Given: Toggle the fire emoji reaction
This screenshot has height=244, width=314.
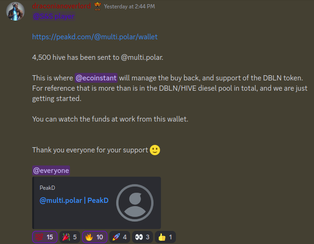Looking at the screenshot, I should click(x=95, y=237).
